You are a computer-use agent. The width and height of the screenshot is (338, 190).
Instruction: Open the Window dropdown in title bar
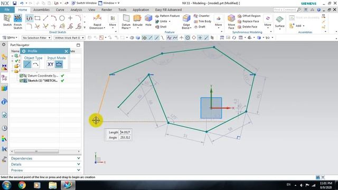tap(109, 3)
